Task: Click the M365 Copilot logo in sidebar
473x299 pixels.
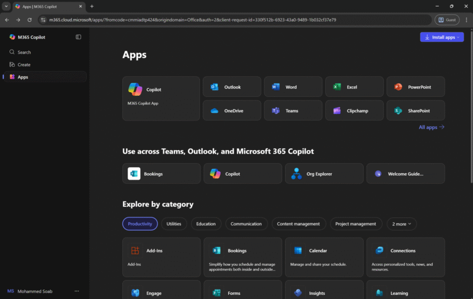Action: [12, 37]
